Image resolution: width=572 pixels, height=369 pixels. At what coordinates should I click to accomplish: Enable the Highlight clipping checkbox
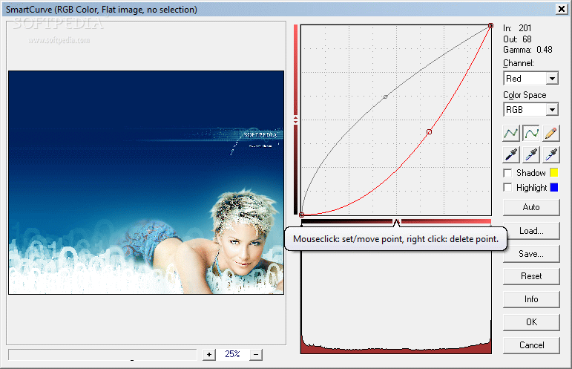pos(507,188)
